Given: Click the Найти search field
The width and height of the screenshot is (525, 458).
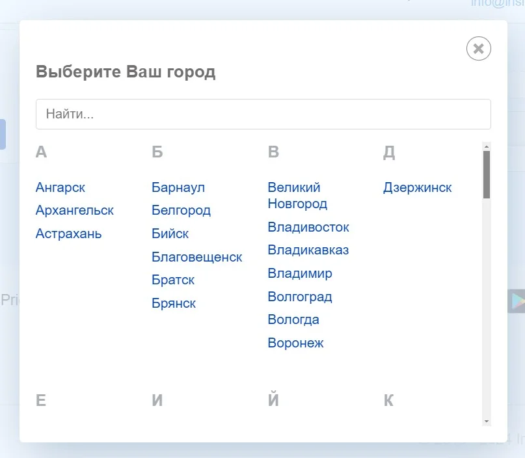Looking at the screenshot, I should pos(263,114).
